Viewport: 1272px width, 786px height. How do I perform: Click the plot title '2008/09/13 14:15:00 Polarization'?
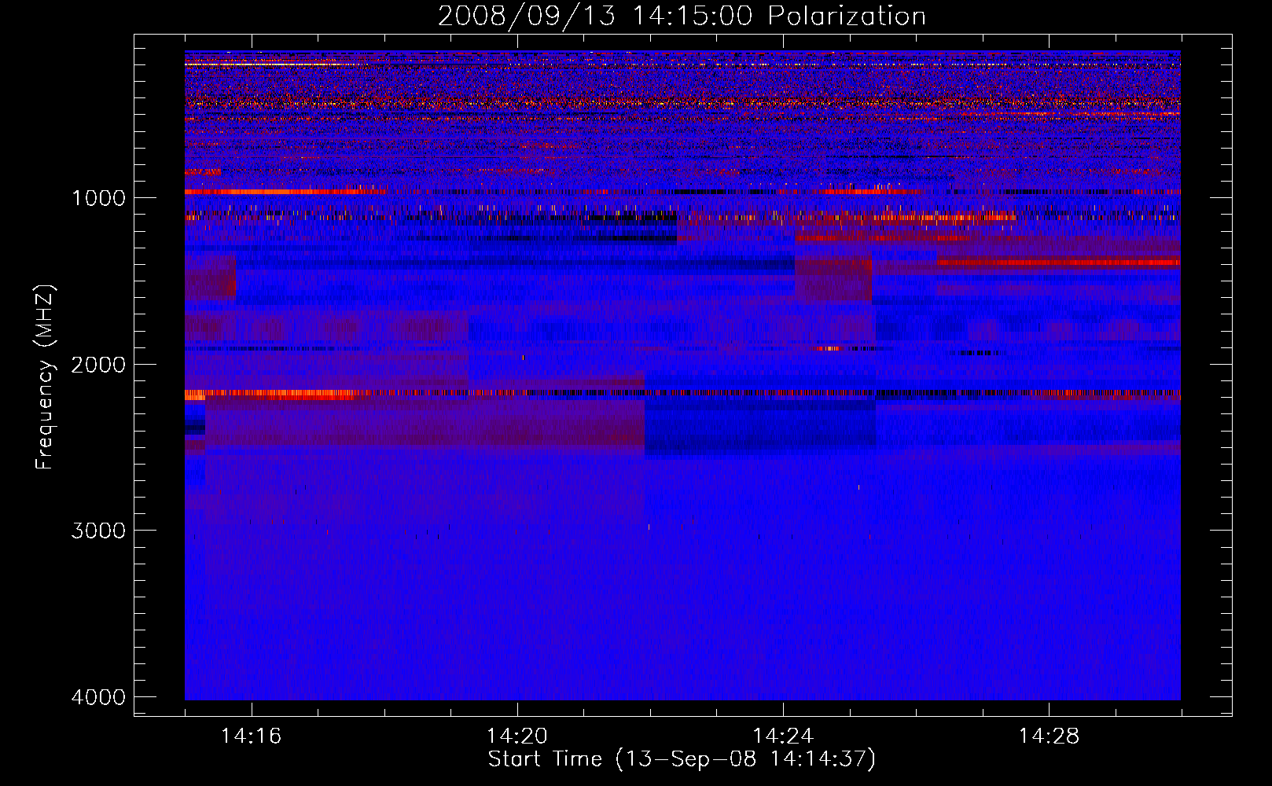coord(682,17)
